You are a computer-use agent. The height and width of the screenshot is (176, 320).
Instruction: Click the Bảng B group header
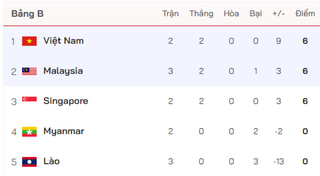click(x=27, y=14)
